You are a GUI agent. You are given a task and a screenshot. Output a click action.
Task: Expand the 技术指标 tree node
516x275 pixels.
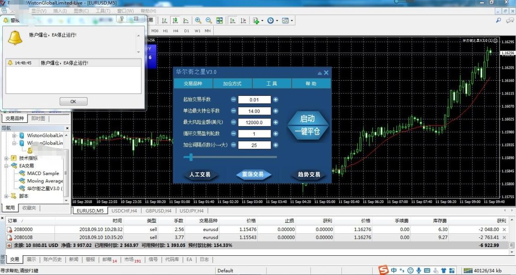tap(7, 158)
